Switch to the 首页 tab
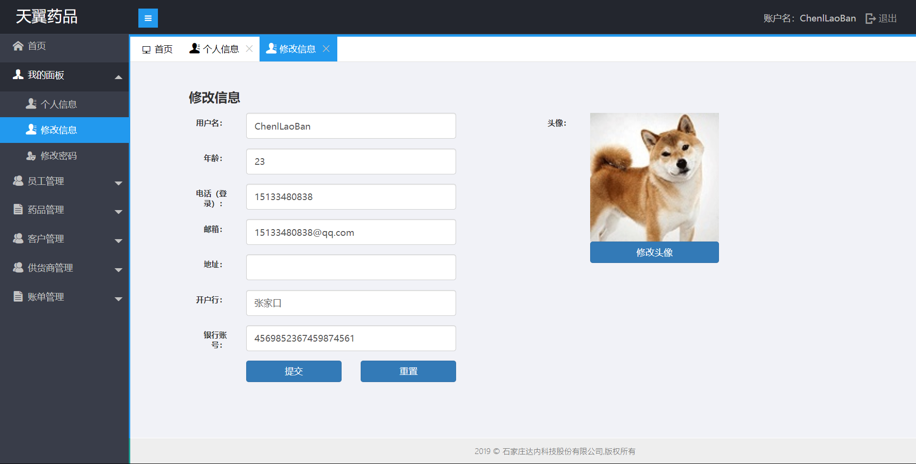Viewport: 916px width, 464px height. coord(157,49)
